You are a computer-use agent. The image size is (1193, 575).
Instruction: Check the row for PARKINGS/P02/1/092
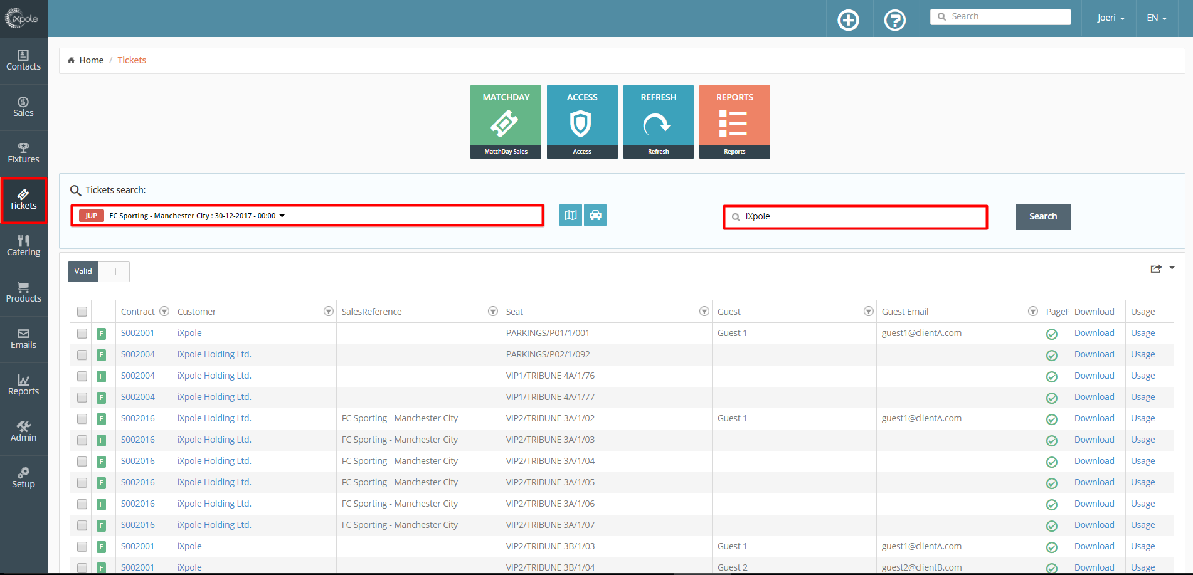(x=82, y=355)
